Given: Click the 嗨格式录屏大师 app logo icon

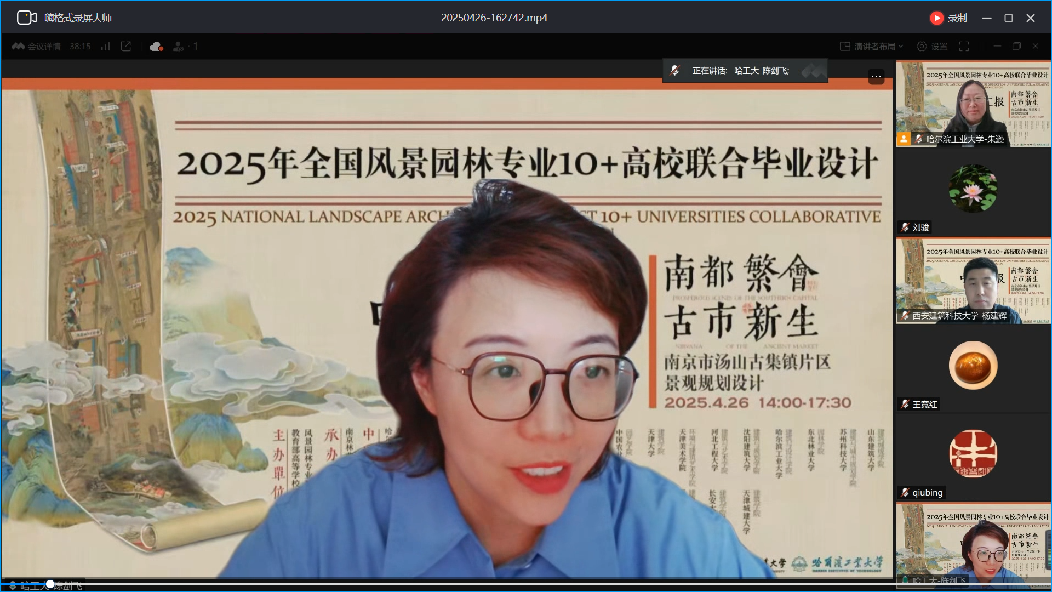Looking at the screenshot, I should (x=26, y=18).
